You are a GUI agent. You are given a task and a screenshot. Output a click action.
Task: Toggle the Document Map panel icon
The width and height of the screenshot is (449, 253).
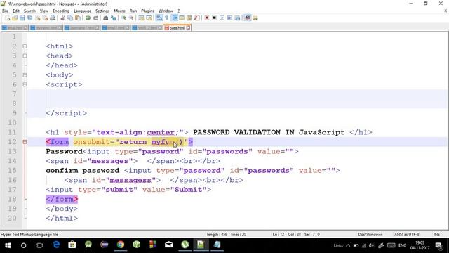point(189,18)
